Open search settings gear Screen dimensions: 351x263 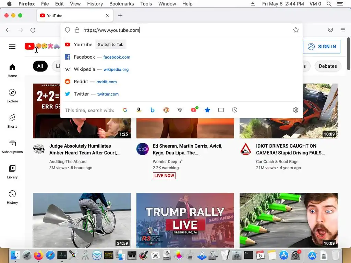(x=296, y=110)
